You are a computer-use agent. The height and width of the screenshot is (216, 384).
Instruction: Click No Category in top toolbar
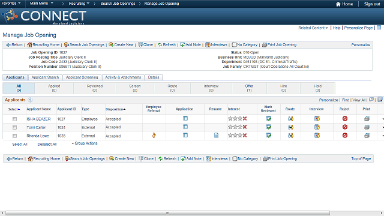pyautogui.click(x=245, y=45)
